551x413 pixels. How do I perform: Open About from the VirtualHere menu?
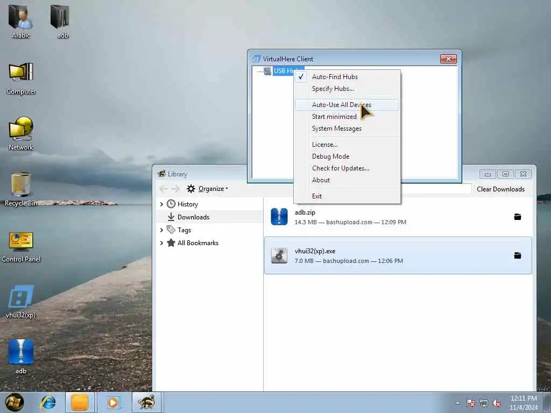pos(347,180)
